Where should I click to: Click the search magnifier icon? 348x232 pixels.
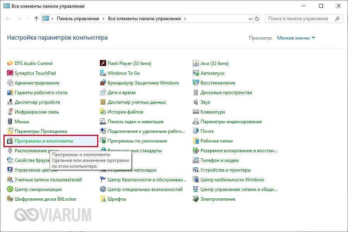tap(337, 19)
